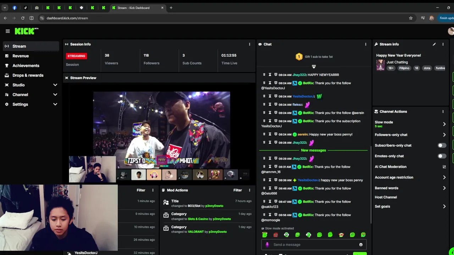Image resolution: width=454 pixels, height=255 pixels.
Task: Click the Gift 1 sub to take 1st text
Action: click(x=319, y=57)
